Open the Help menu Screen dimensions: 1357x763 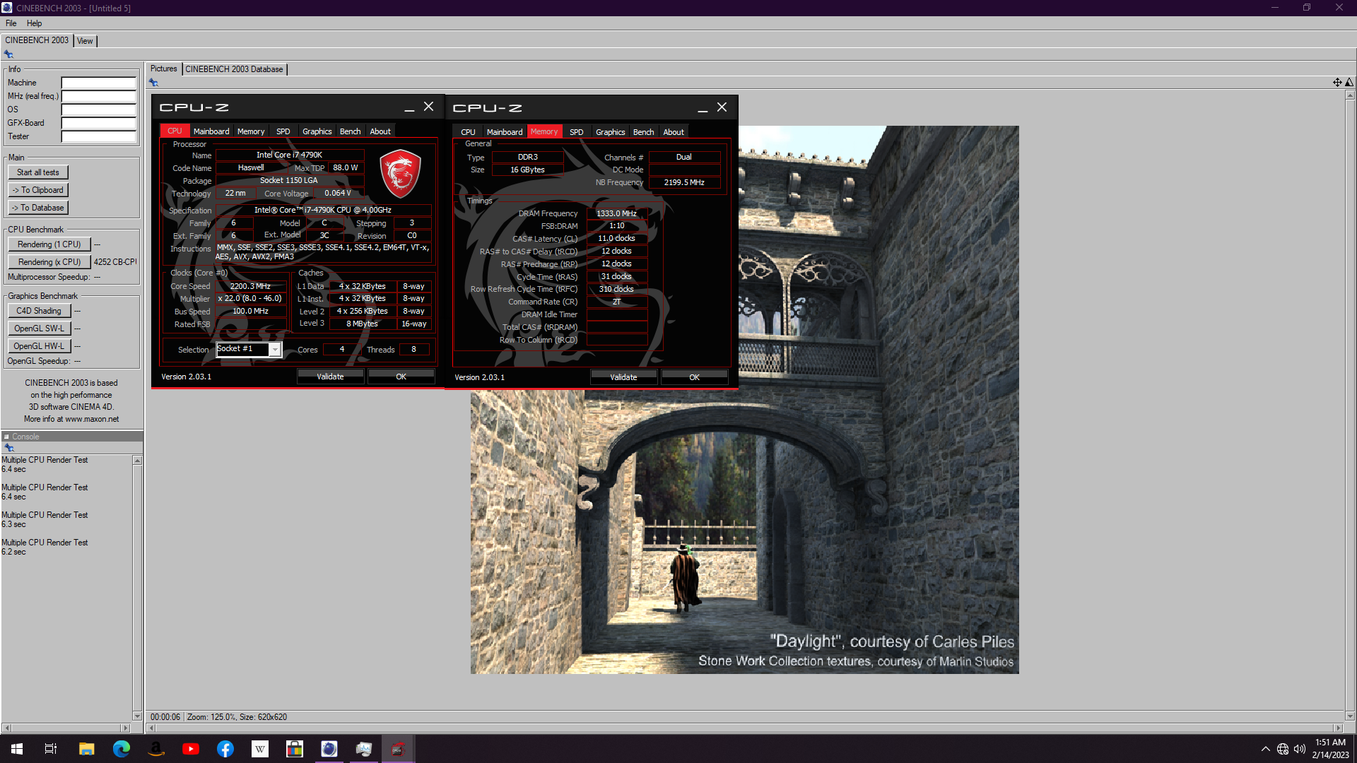[34, 23]
